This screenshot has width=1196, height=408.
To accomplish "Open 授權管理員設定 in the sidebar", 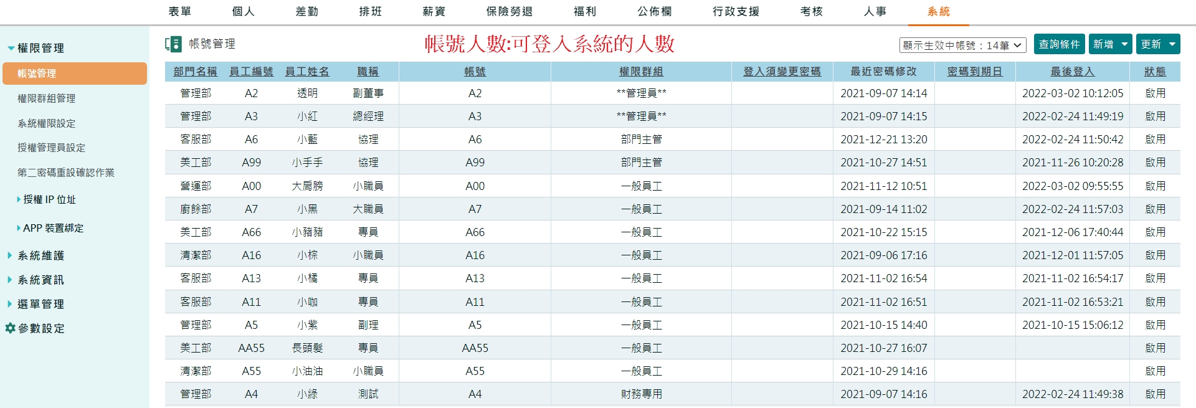I will (x=52, y=148).
